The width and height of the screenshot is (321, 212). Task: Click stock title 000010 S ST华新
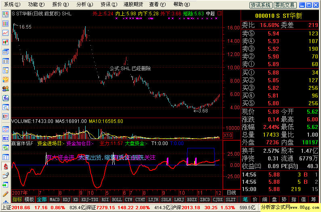click(x=279, y=16)
